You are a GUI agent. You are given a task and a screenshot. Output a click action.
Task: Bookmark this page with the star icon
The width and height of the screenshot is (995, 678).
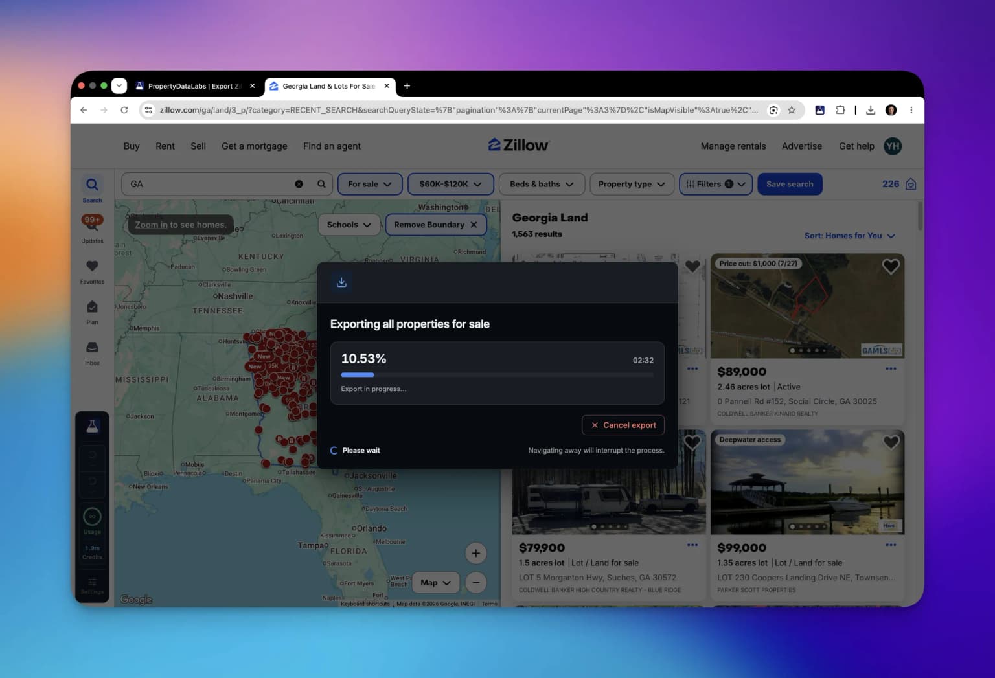[792, 110]
